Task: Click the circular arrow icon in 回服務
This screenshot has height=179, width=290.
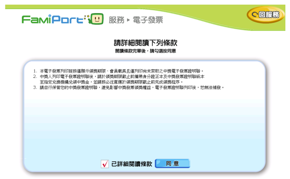Action: tap(254, 15)
